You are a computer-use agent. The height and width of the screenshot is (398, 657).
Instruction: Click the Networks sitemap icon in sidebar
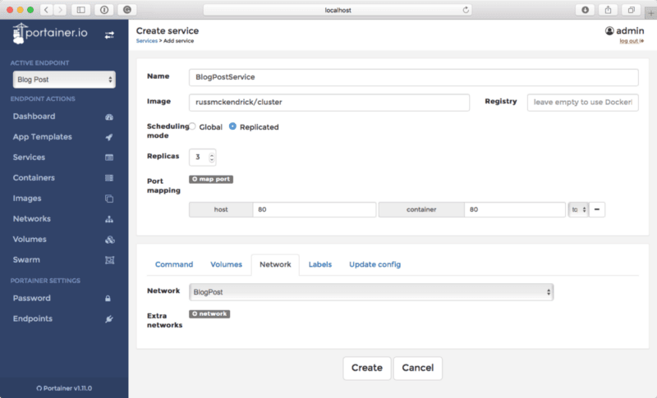click(x=109, y=219)
